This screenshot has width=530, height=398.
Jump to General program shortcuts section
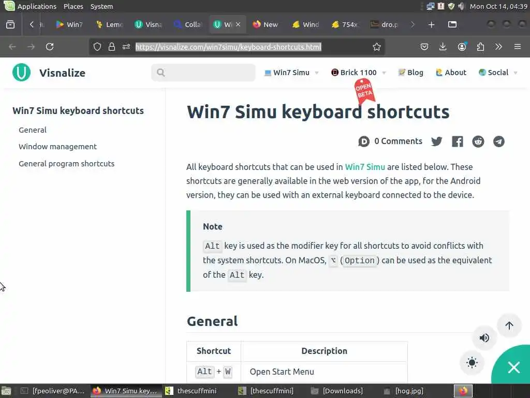pyautogui.click(x=67, y=163)
